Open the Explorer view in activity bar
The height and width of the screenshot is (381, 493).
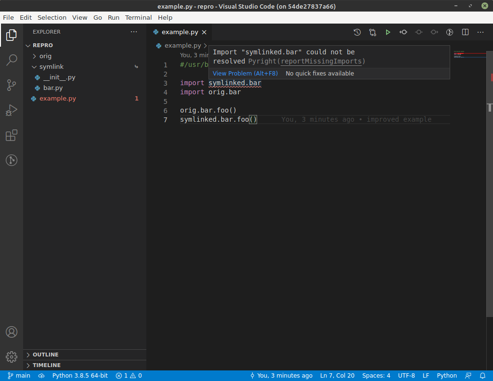[12, 35]
